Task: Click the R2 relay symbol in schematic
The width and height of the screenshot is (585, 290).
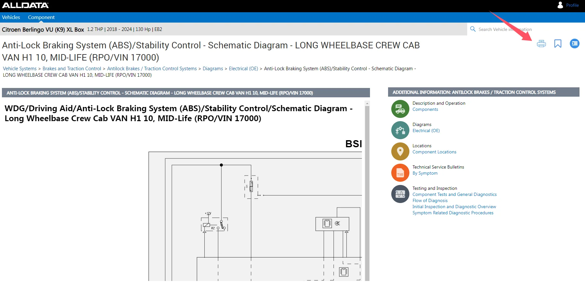Action: point(214,225)
